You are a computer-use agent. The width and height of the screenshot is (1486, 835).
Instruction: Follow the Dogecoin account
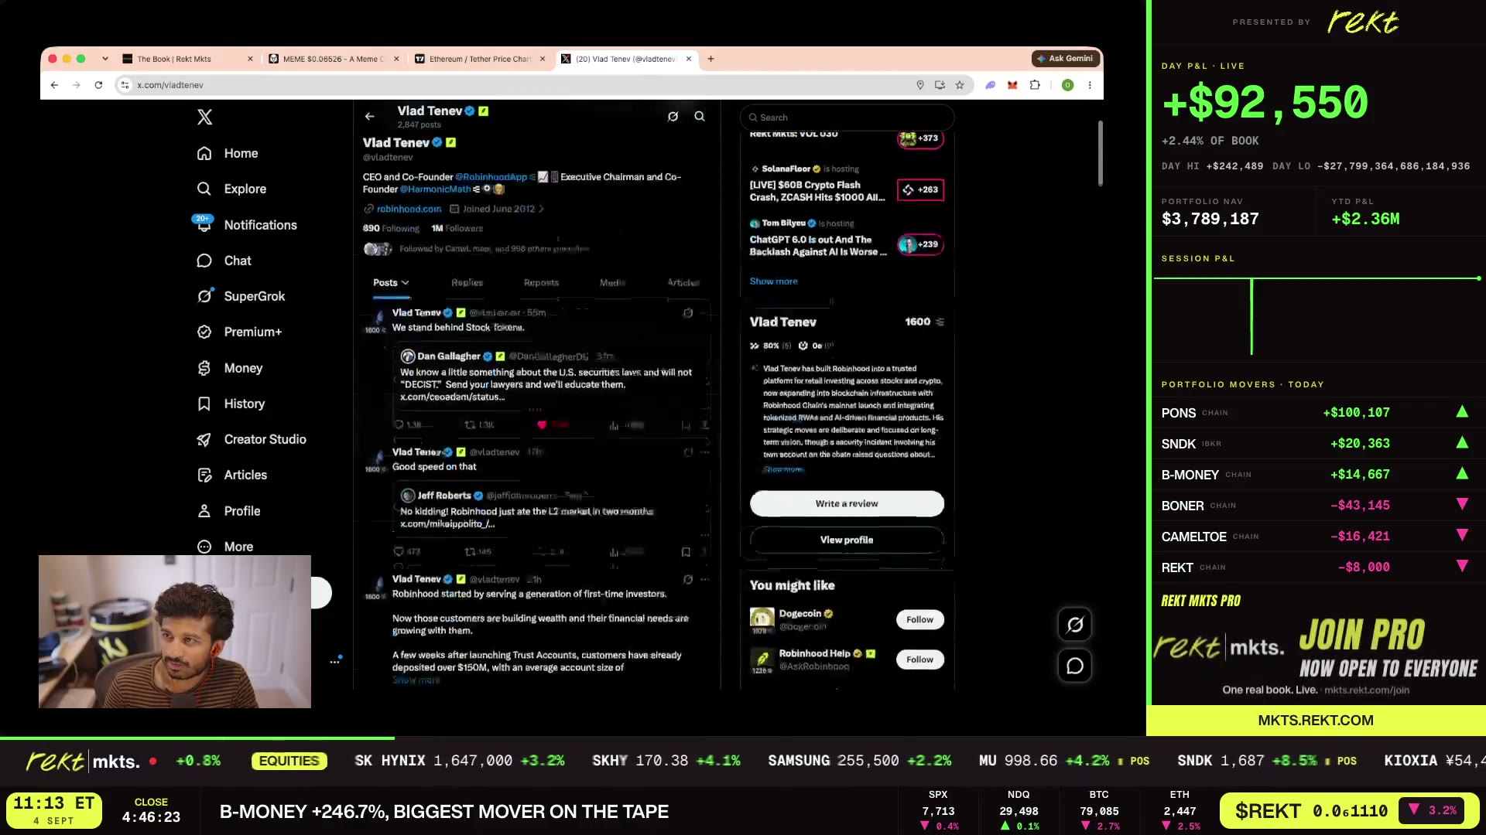(919, 619)
